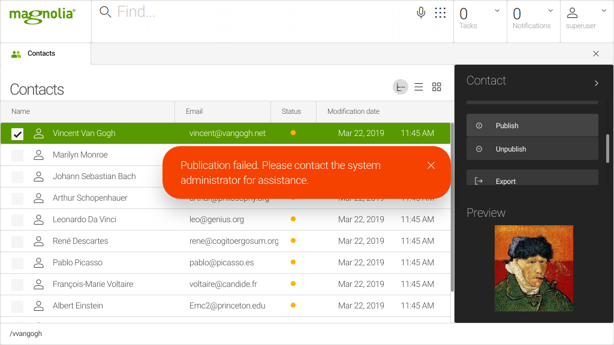Switch to tree view icon
The image size is (614, 345).
[x=401, y=87]
